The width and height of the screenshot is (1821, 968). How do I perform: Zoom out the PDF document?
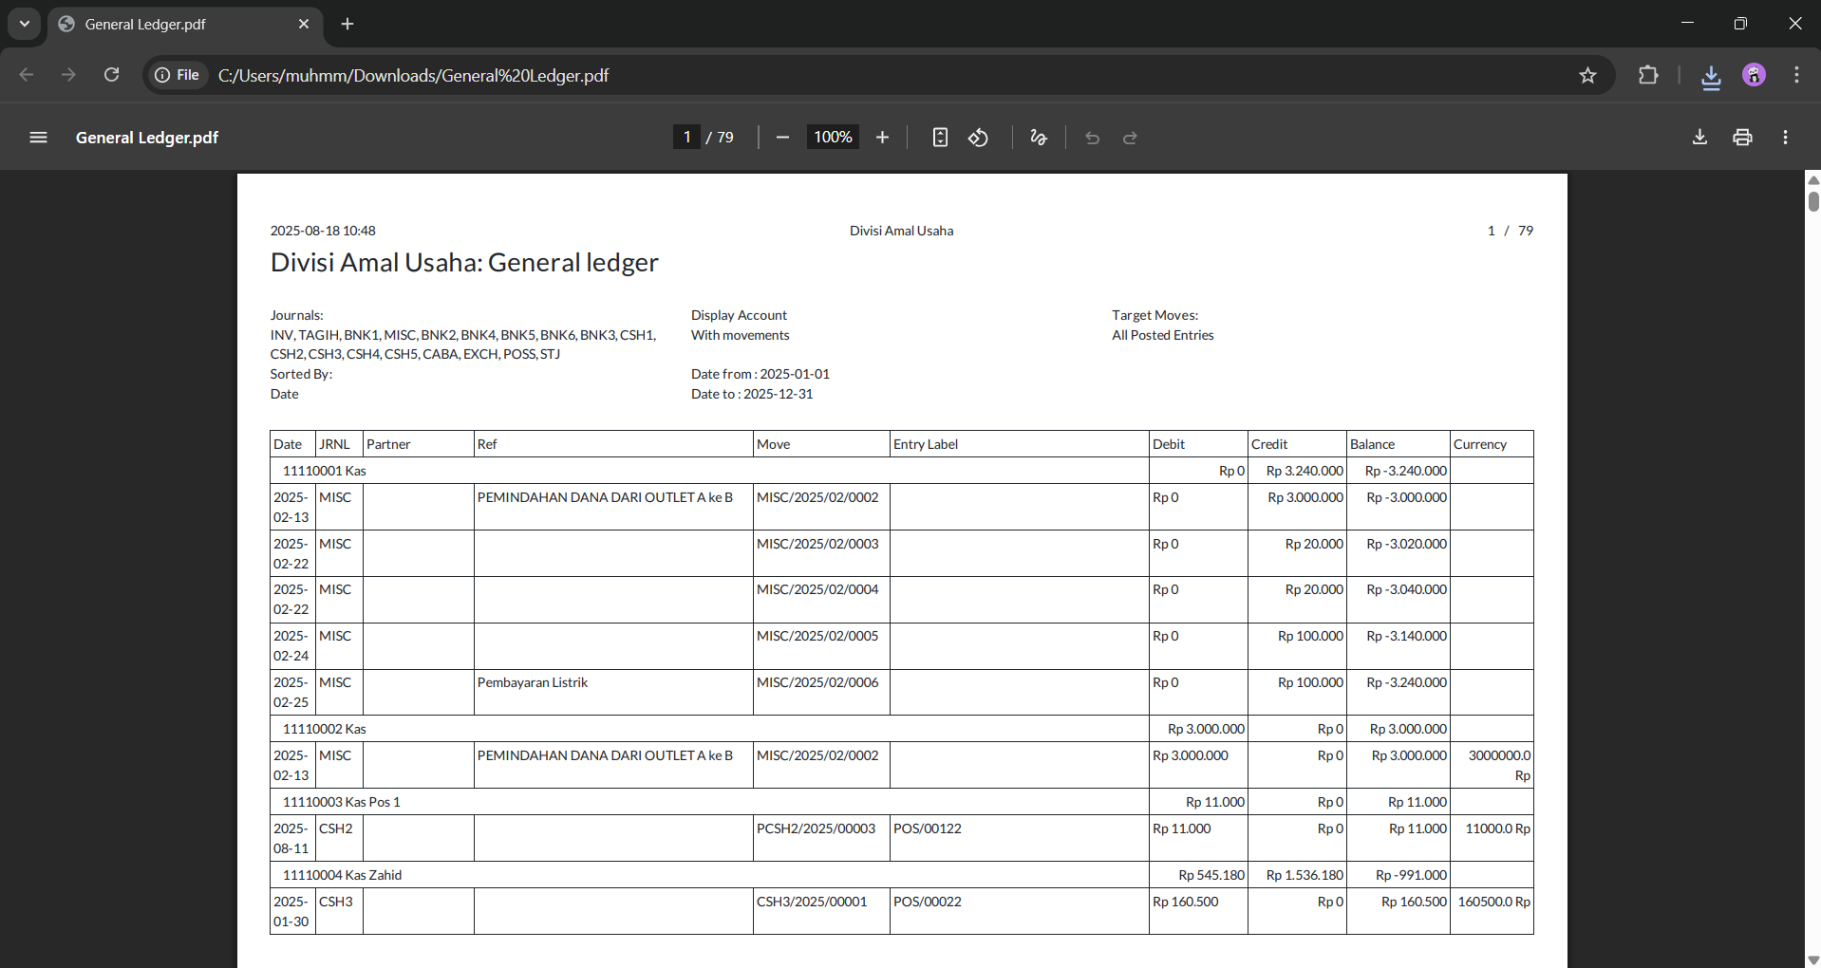coord(782,138)
